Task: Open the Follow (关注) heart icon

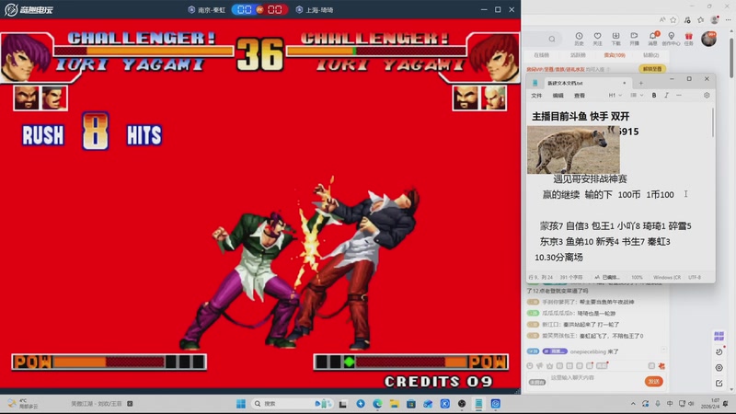Action: pyautogui.click(x=597, y=39)
